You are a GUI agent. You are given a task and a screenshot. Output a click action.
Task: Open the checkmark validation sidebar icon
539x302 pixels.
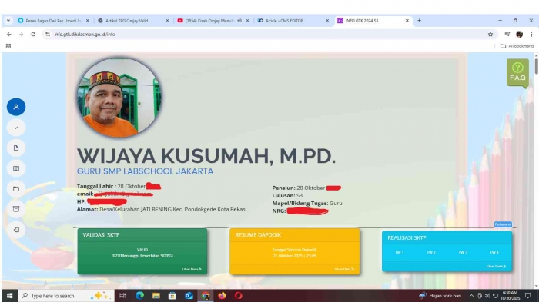click(16, 128)
